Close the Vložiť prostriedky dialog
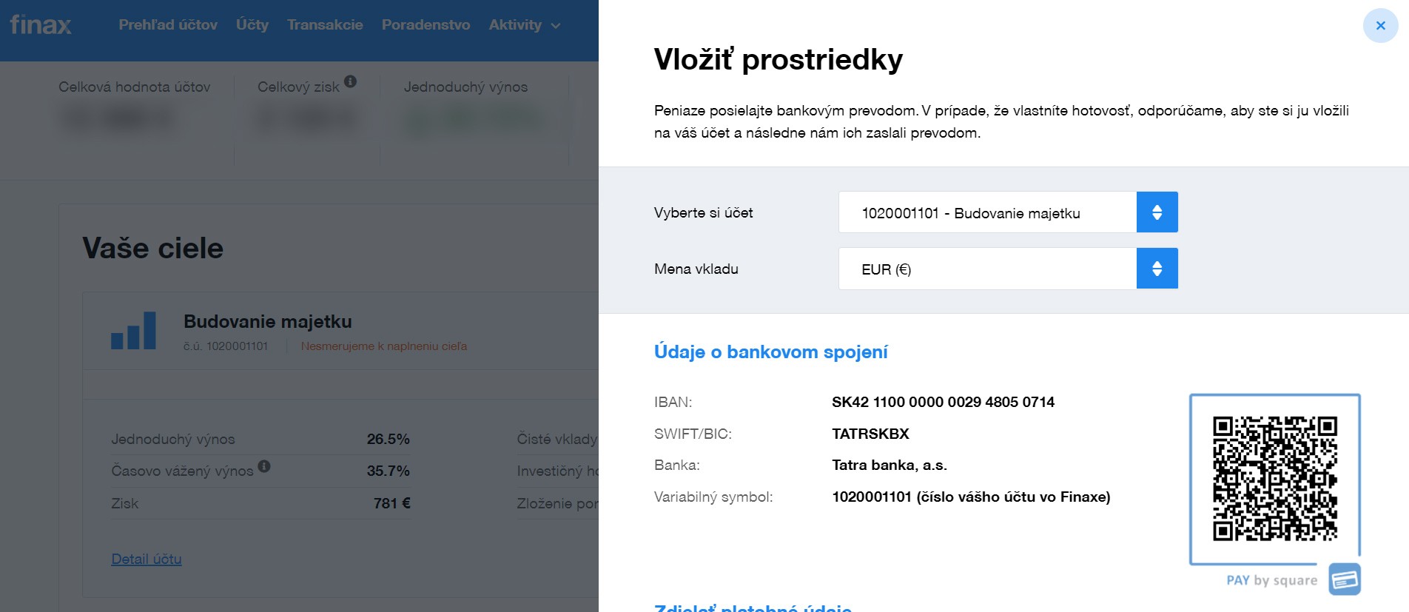 [1379, 24]
